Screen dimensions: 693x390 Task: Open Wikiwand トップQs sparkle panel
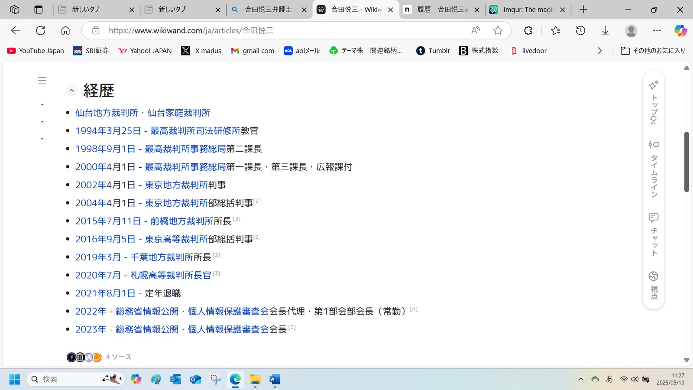click(654, 103)
